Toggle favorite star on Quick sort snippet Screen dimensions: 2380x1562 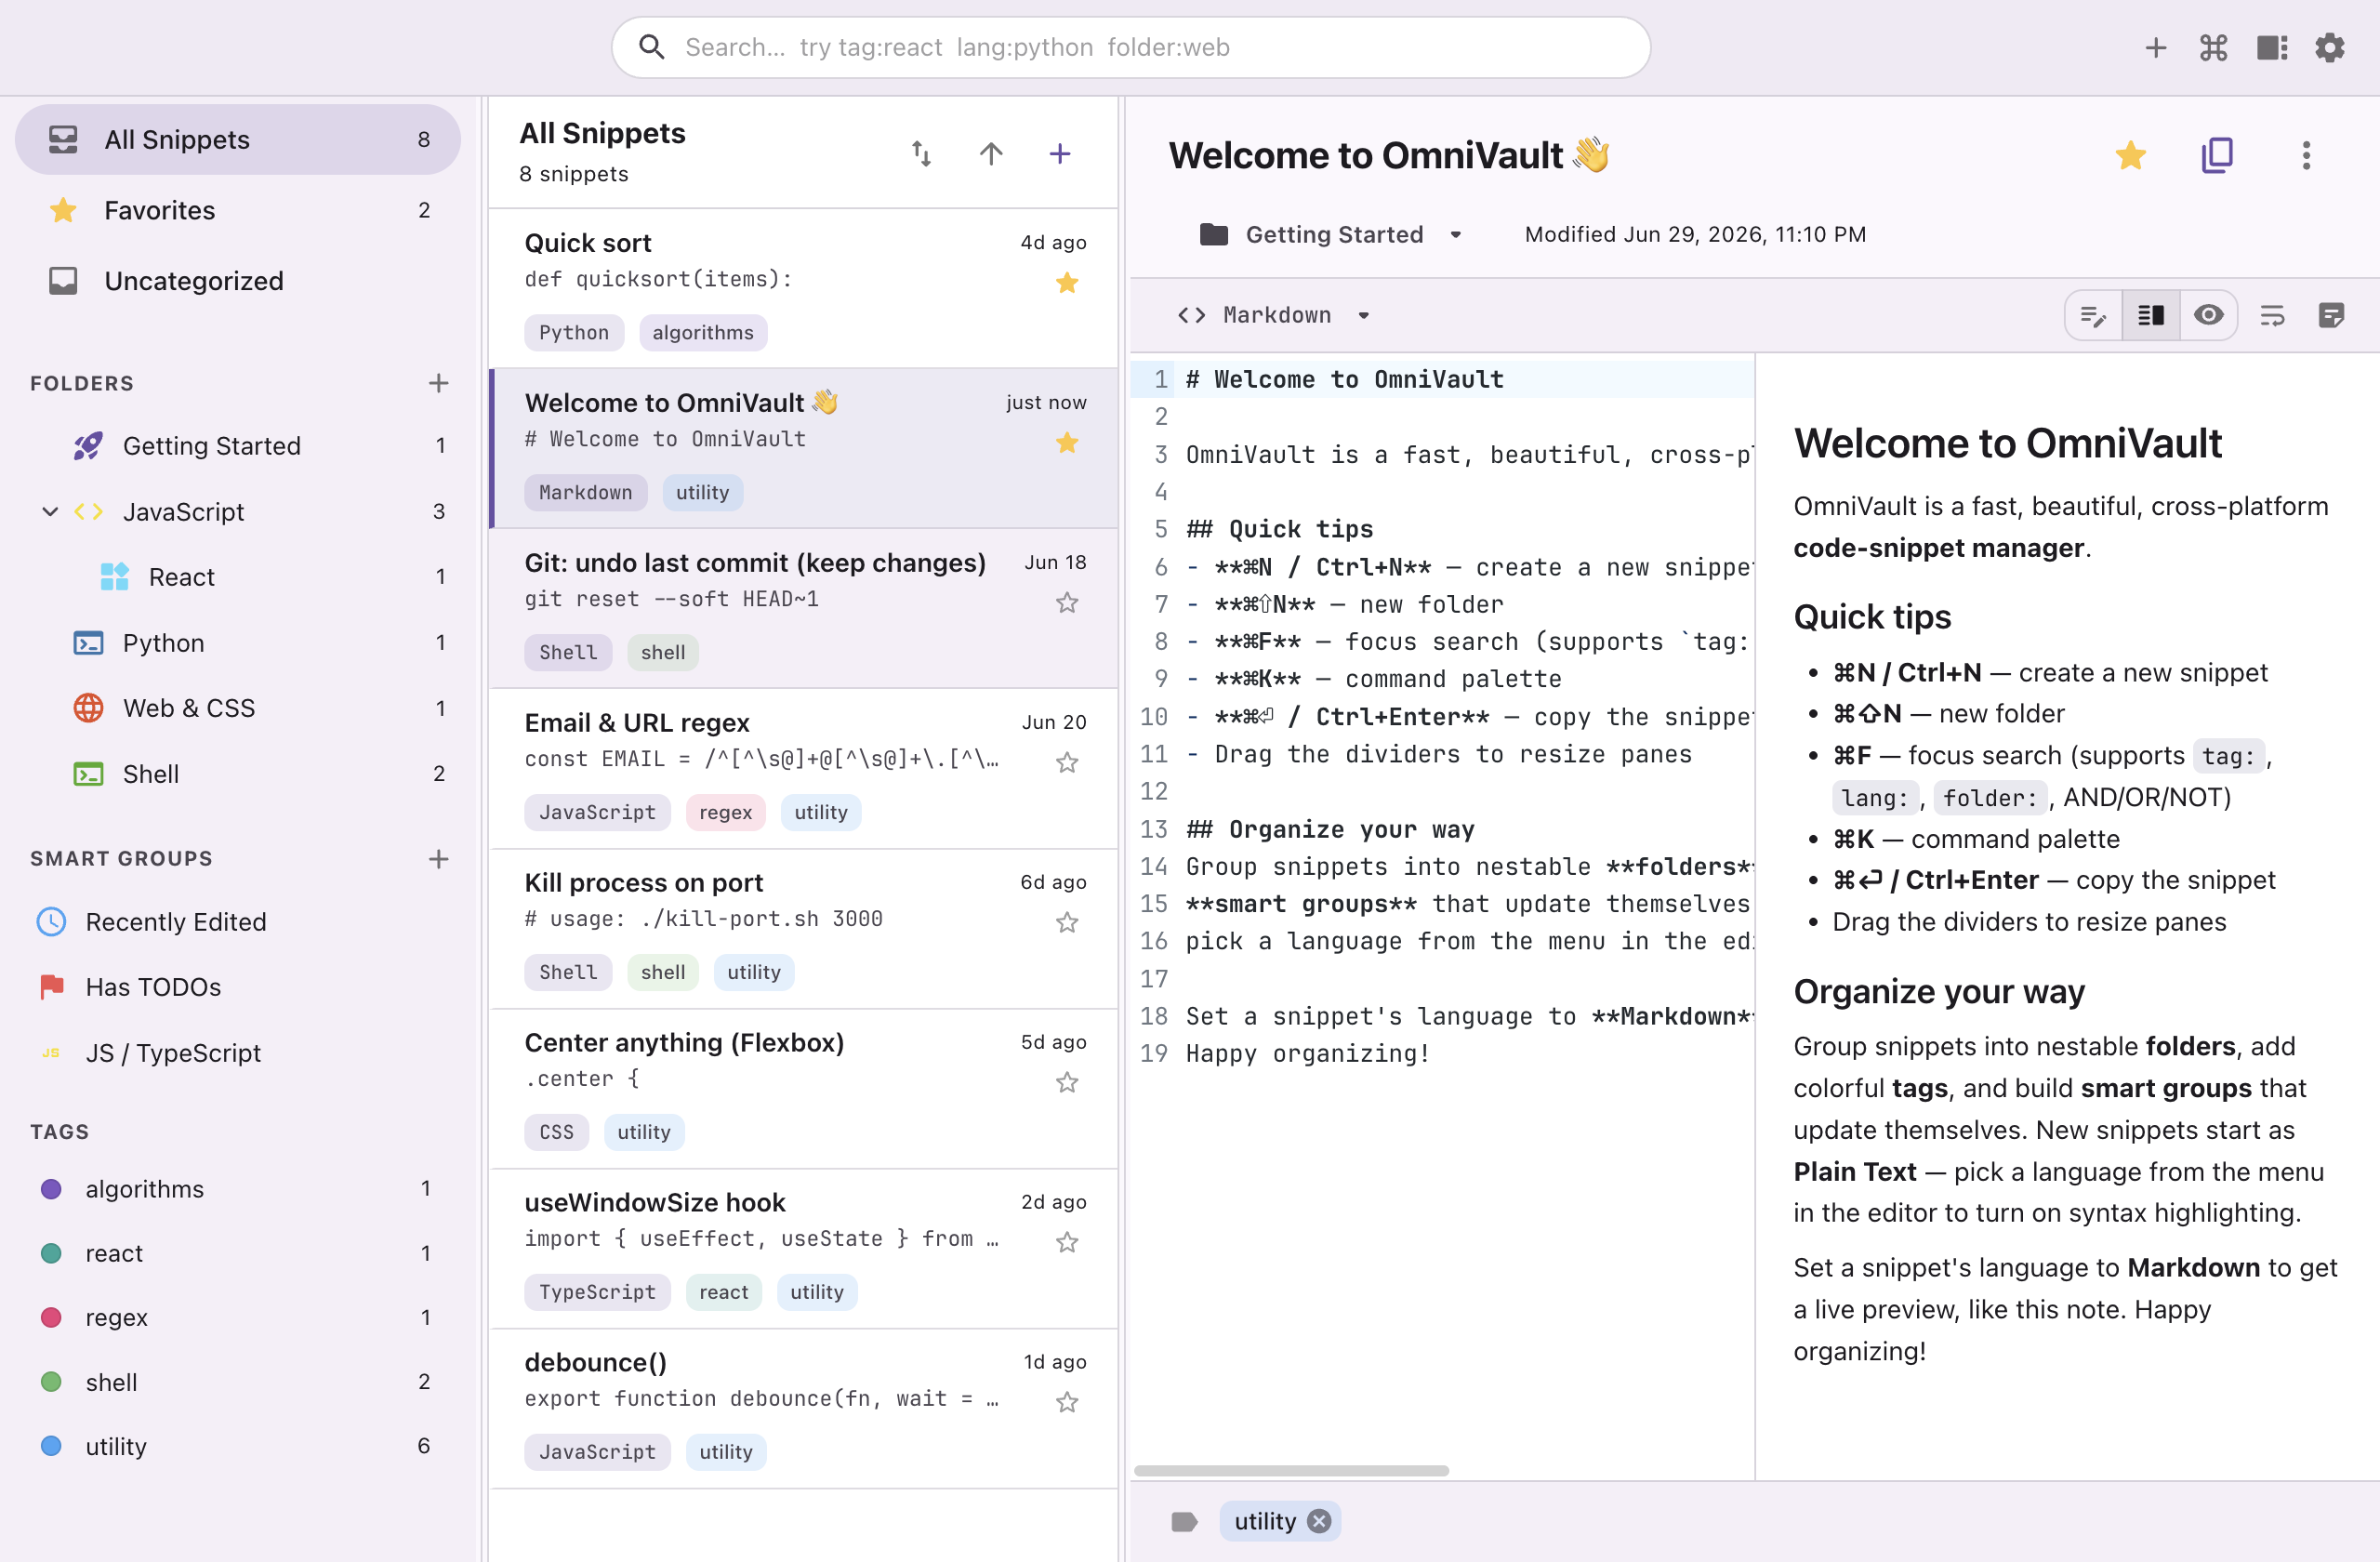[x=1067, y=283]
